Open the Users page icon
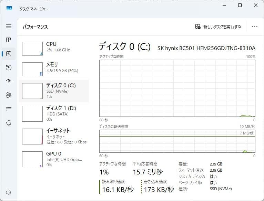This screenshot has width=264, height=201. point(9,95)
